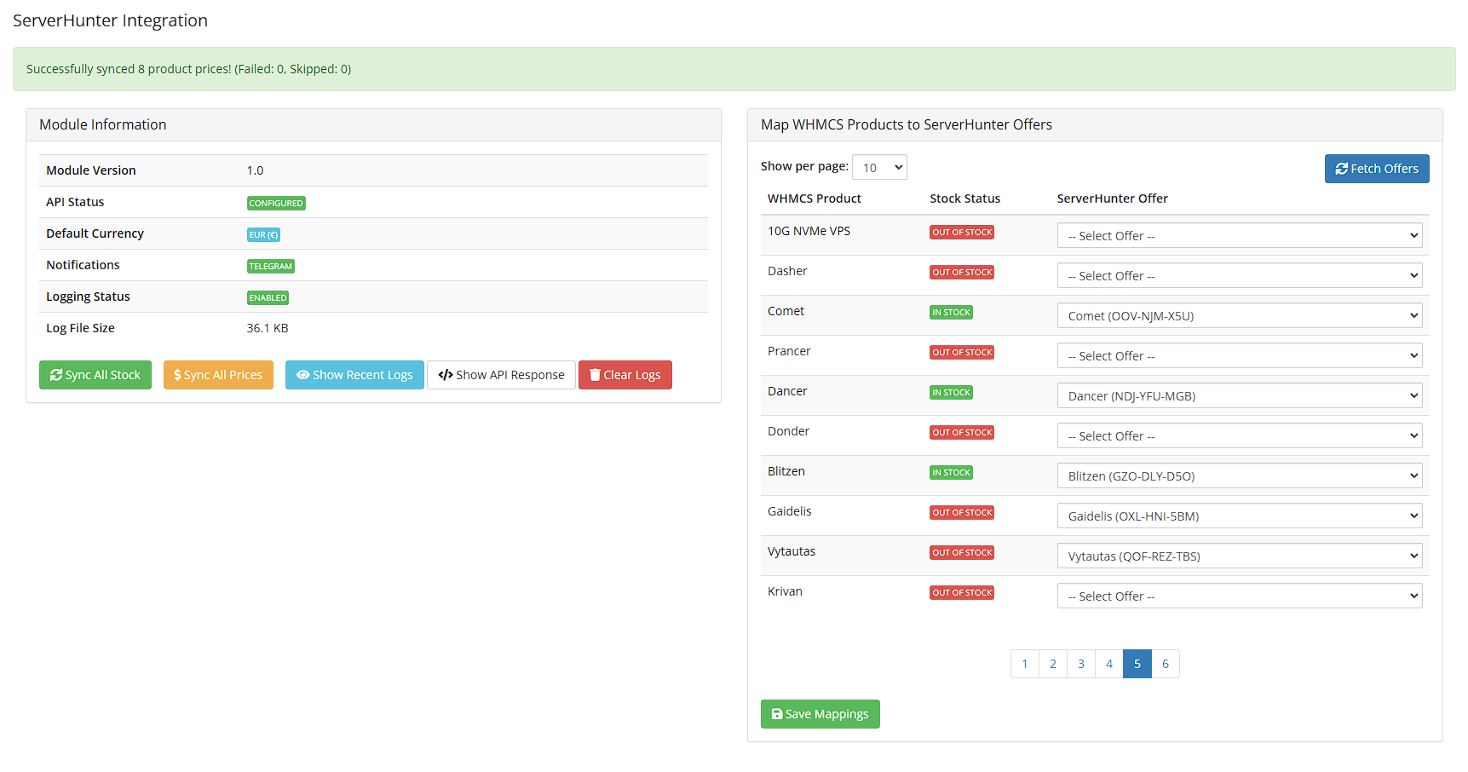Open the Gaidelis (OXL-HNI-5BM) offer dropdown
This screenshot has width=1468, height=772.
pos(1240,516)
